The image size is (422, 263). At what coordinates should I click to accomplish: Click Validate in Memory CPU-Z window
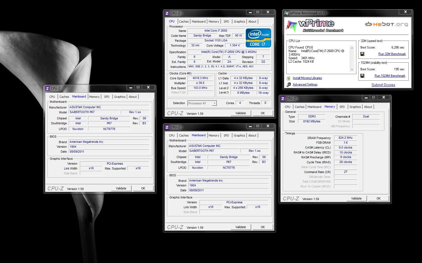pyautogui.click(x=356, y=198)
